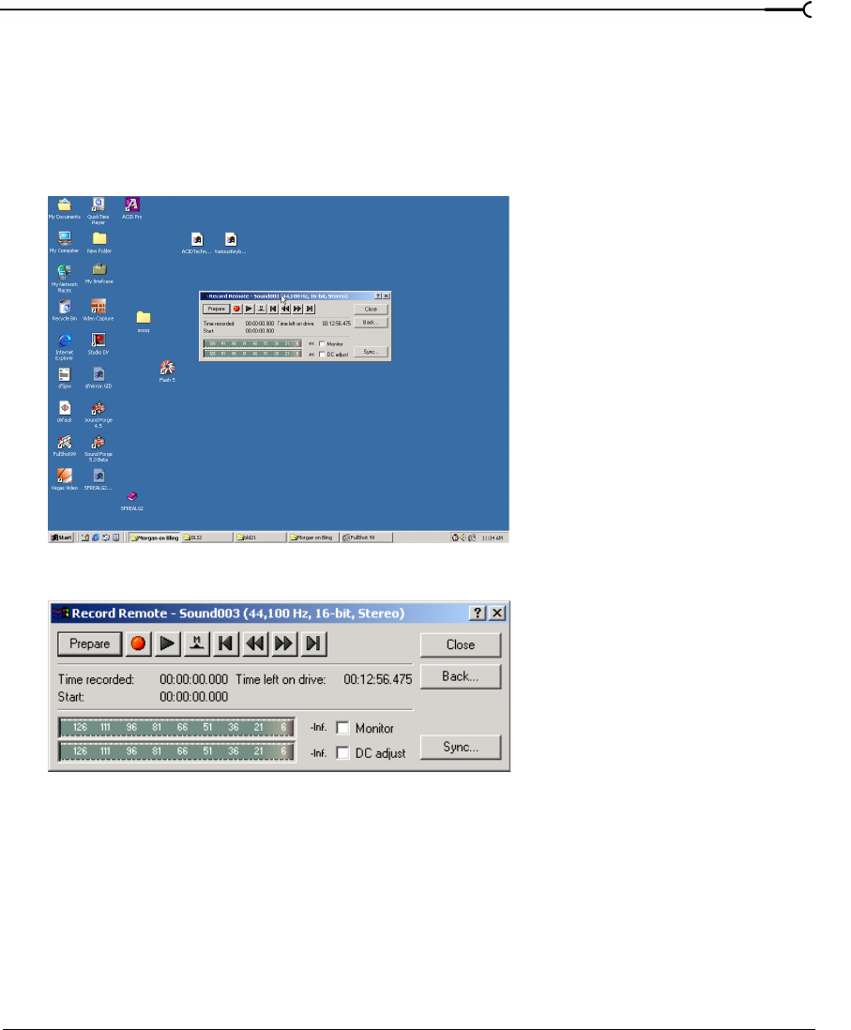Click Rewind button in enlarged Record Remote dialog
Image resolution: width=851 pixels, height=1030 pixels.
pyautogui.click(x=255, y=644)
